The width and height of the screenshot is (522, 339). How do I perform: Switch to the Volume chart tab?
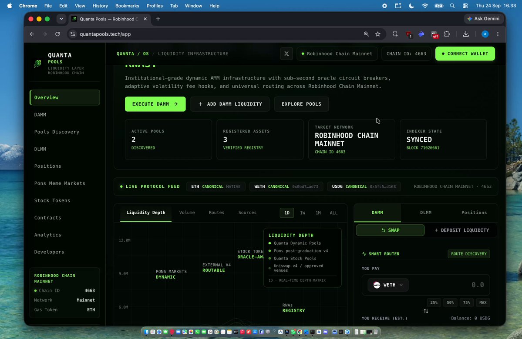tap(187, 213)
